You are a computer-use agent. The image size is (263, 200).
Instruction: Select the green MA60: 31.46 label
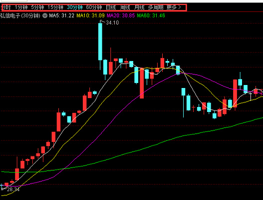(151, 16)
